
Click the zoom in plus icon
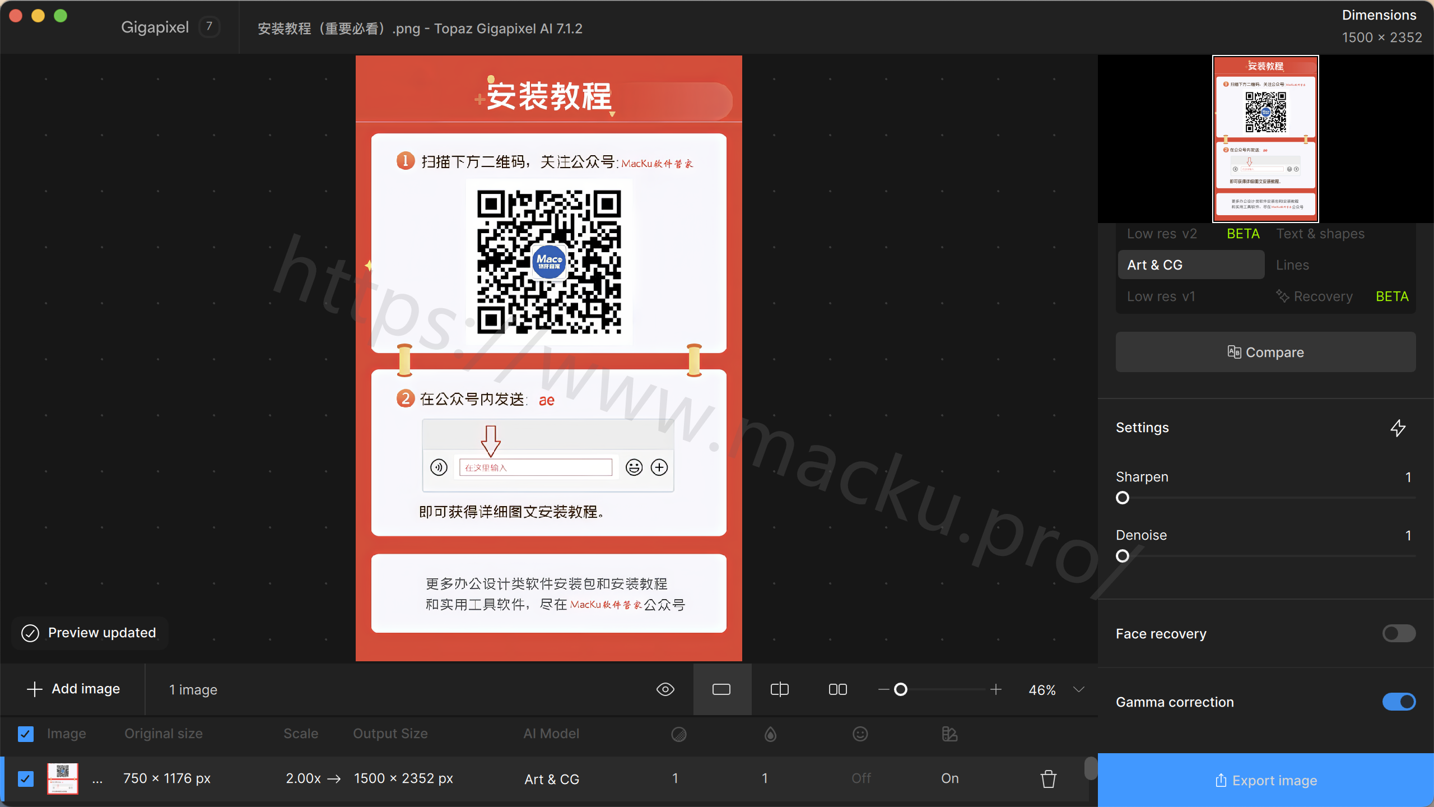click(x=996, y=689)
